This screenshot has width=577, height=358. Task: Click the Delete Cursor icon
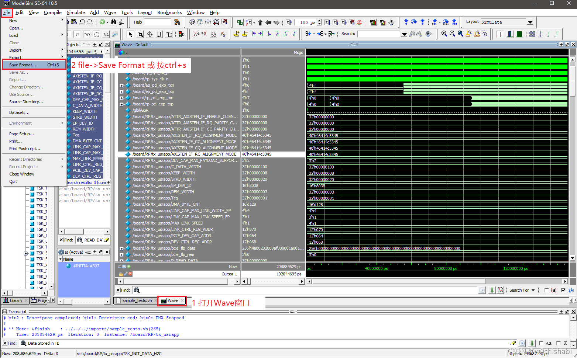[x=245, y=34]
